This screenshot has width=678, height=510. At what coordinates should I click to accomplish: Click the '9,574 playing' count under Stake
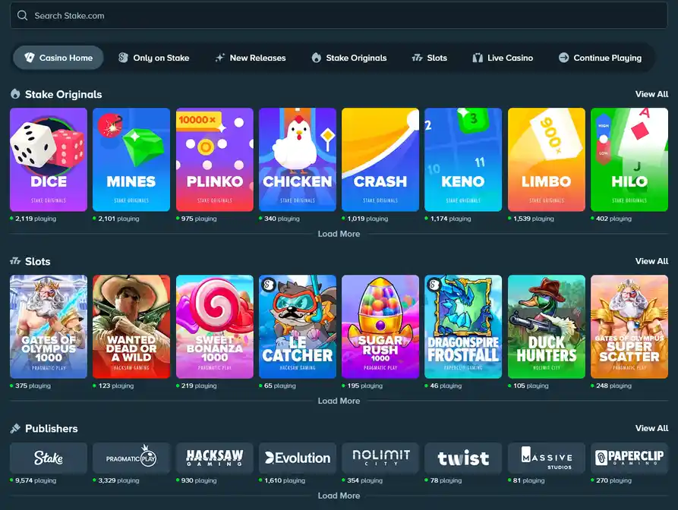(36, 480)
